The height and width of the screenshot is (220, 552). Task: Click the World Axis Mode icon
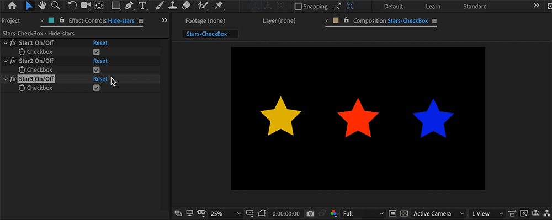click(x=268, y=6)
